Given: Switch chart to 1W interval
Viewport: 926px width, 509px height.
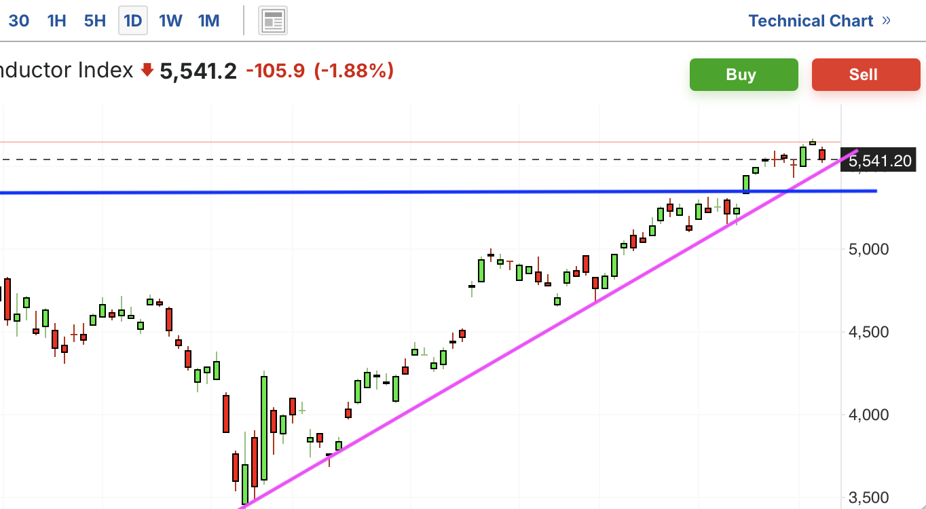Looking at the screenshot, I should [x=170, y=21].
